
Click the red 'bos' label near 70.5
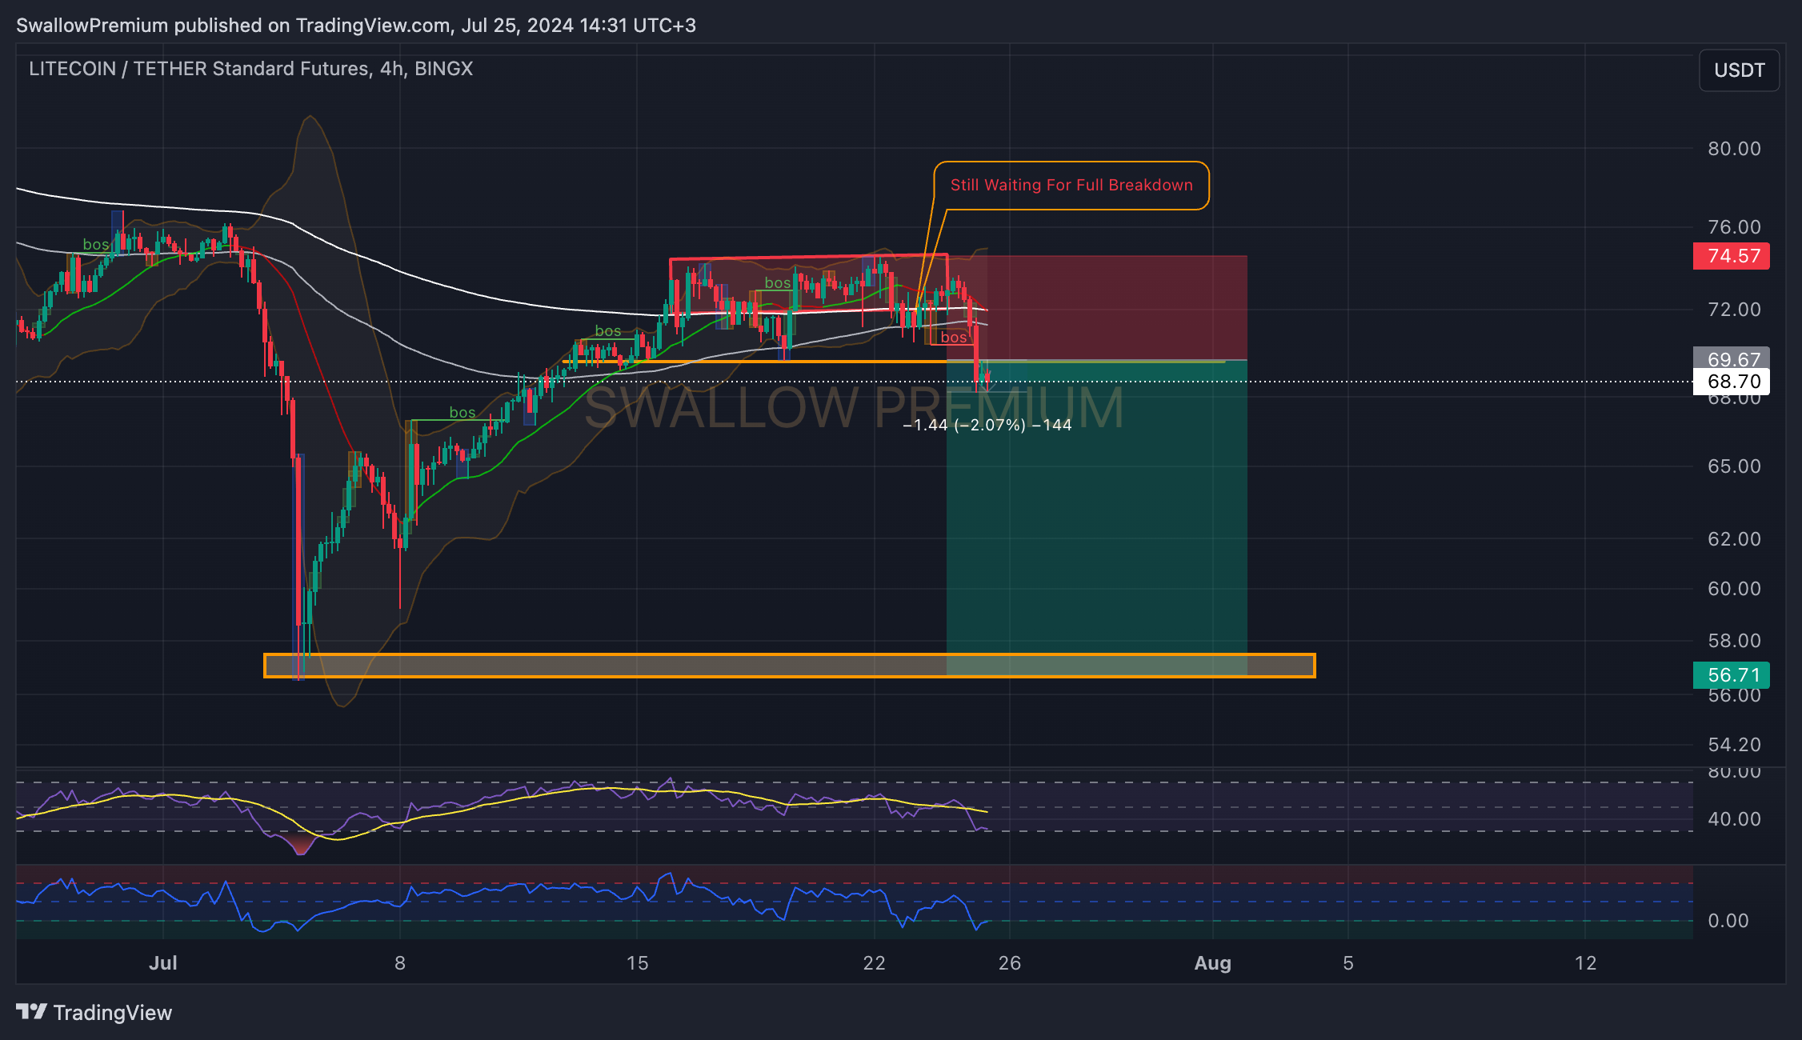click(953, 338)
